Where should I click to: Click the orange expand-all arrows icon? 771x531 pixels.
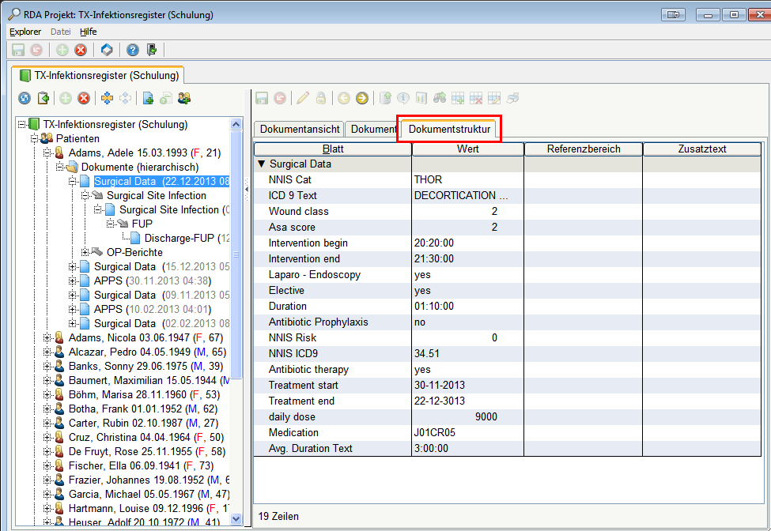107,98
